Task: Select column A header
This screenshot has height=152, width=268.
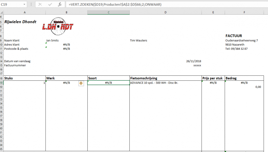Action: (x=25, y=13)
